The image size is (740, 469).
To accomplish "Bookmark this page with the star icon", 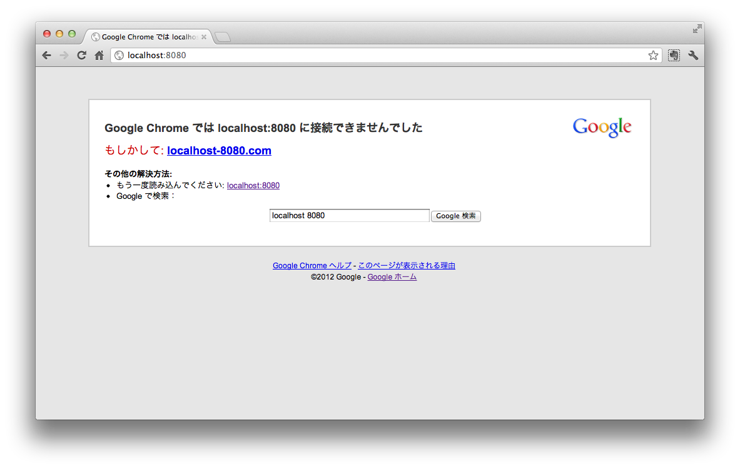I will click(x=653, y=55).
